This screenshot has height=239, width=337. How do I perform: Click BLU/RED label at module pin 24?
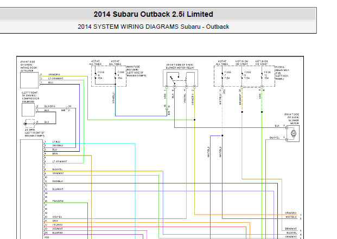pyautogui.click(x=58, y=233)
